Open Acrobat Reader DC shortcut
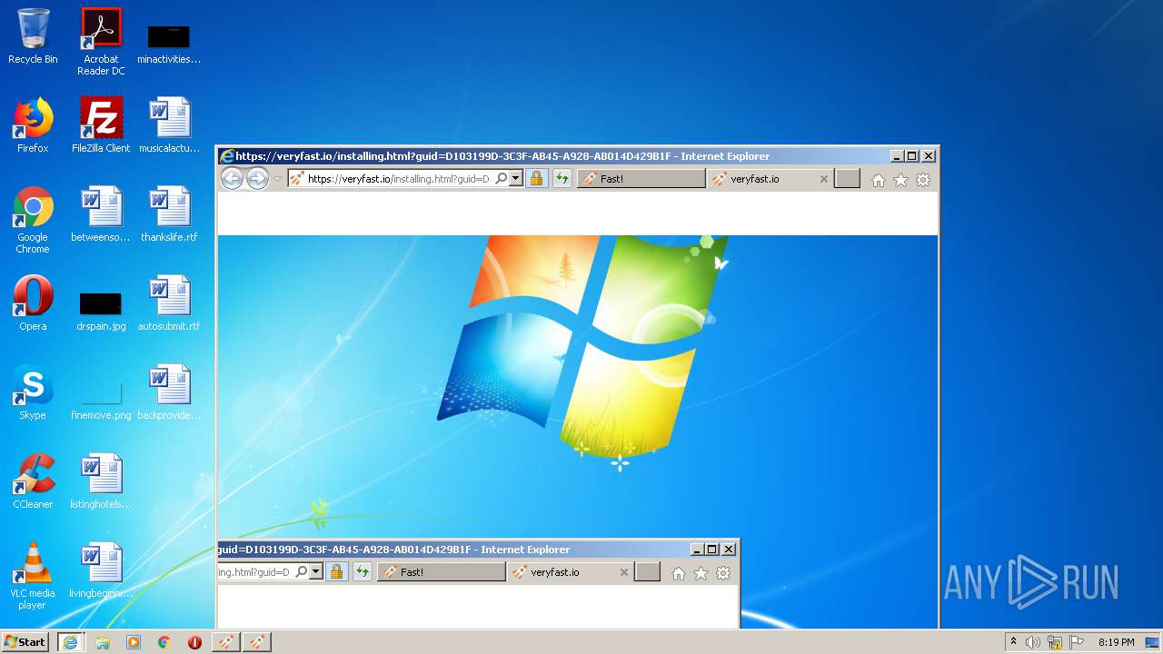 click(x=101, y=42)
